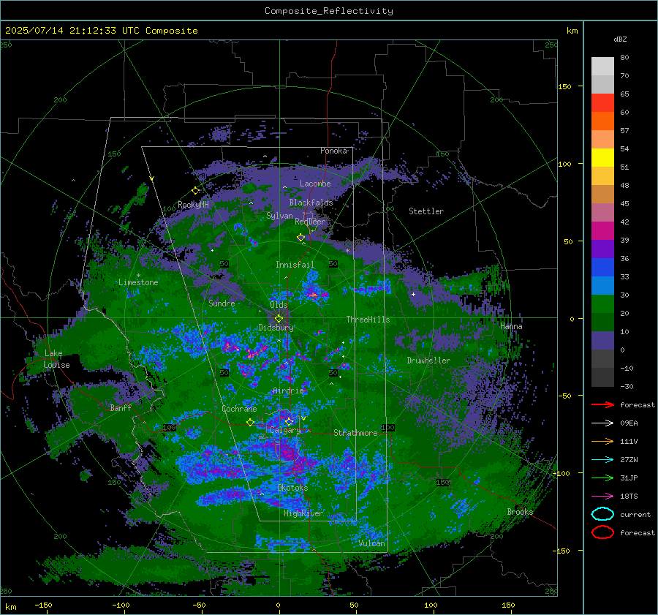Click the green 31JP arrow icon
658x615 pixels.
click(602, 478)
